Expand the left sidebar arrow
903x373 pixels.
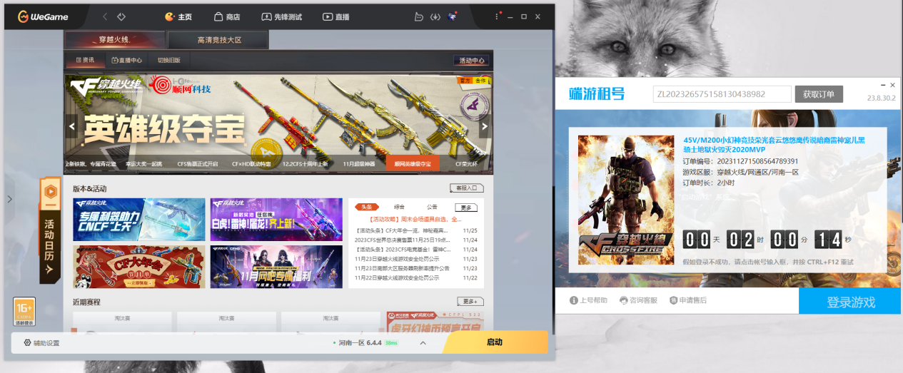(x=9, y=199)
